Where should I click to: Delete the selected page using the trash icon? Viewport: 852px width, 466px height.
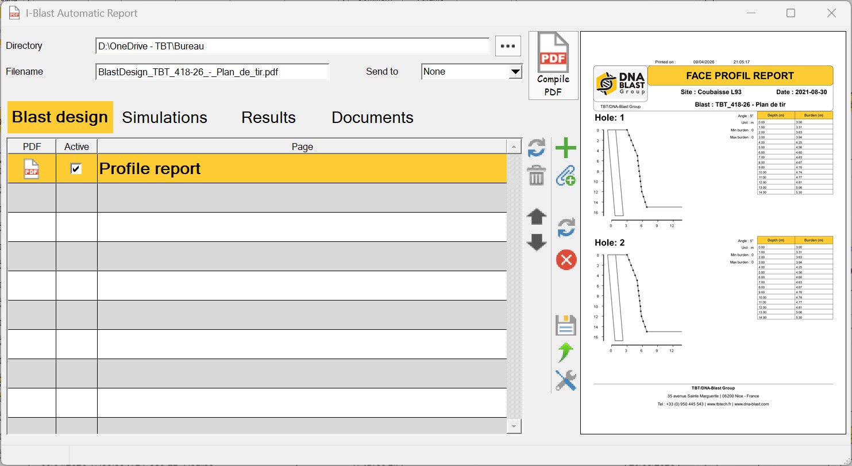coord(535,176)
